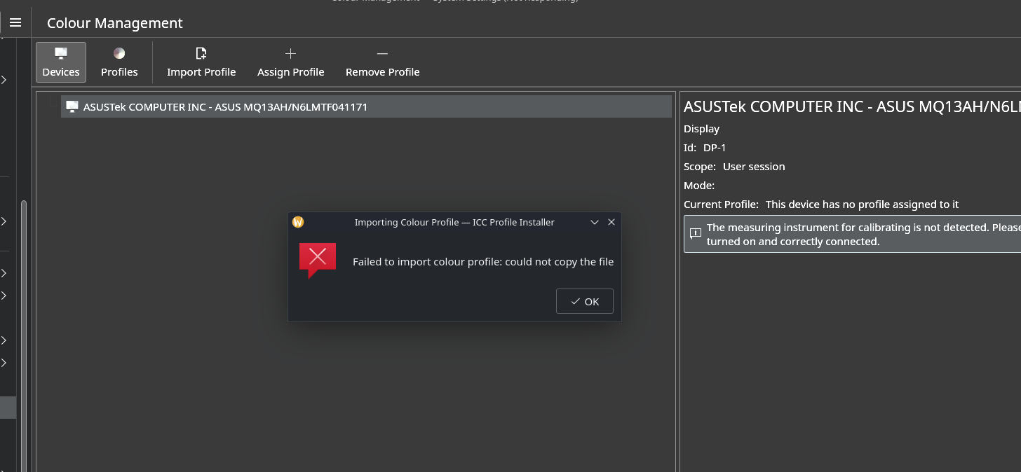Click the ICC Profile Installer window icon

pos(298,222)
